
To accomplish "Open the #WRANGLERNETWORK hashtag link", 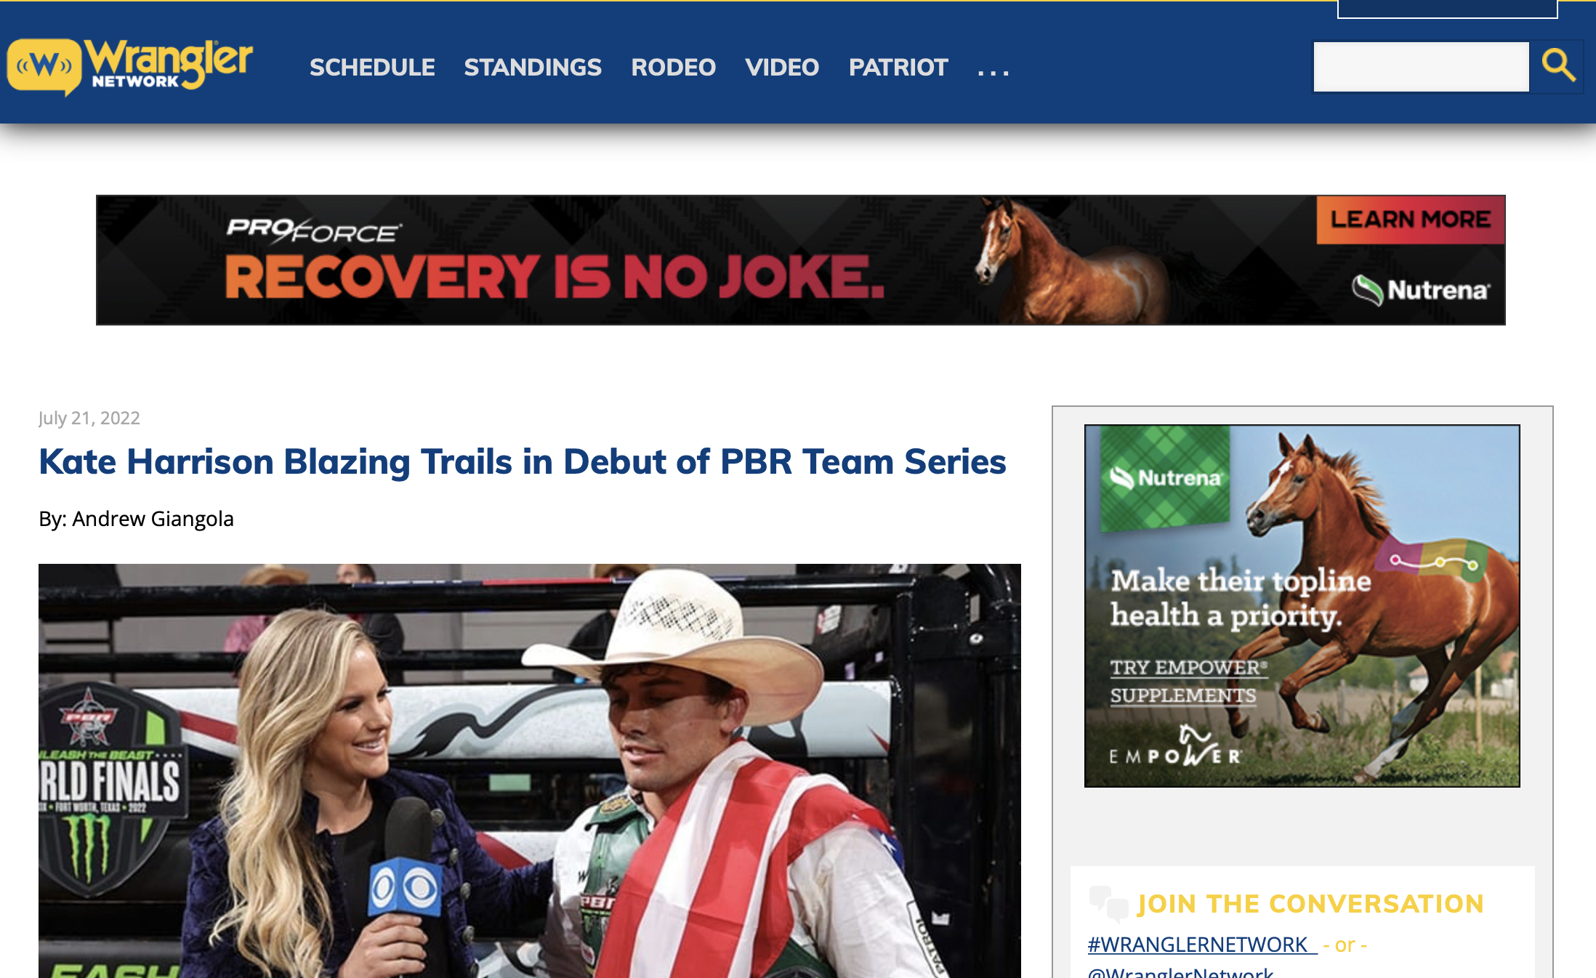I will point(1202,945).
